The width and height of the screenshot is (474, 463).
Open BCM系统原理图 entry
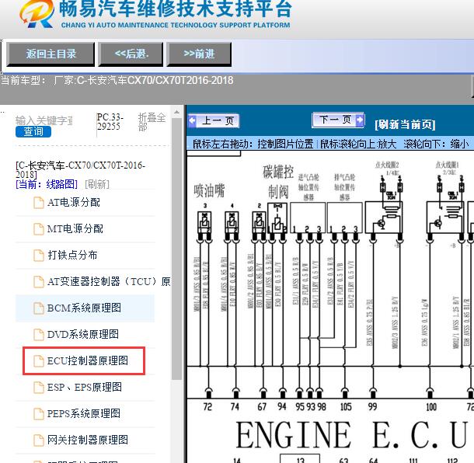coord(84,308)
